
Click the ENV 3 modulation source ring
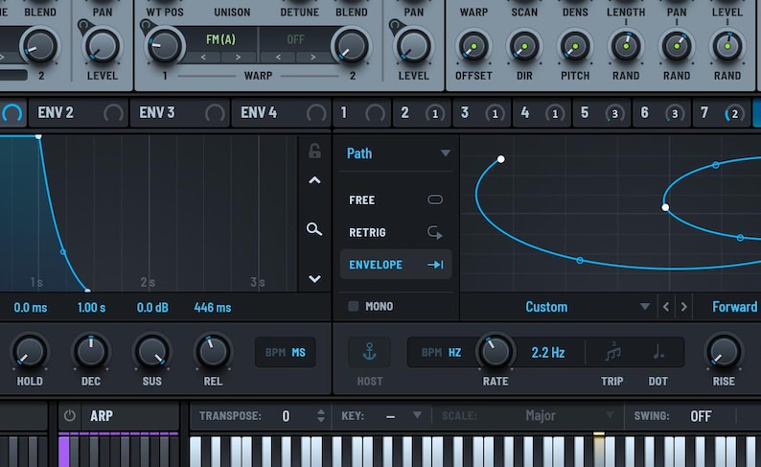(215, 113)
